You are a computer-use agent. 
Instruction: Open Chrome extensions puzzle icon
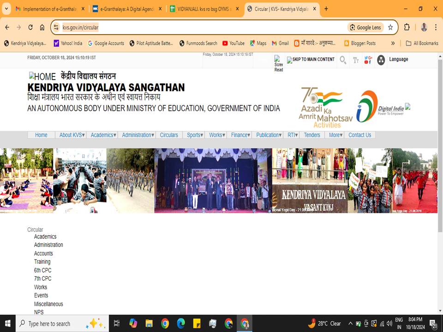407,27
